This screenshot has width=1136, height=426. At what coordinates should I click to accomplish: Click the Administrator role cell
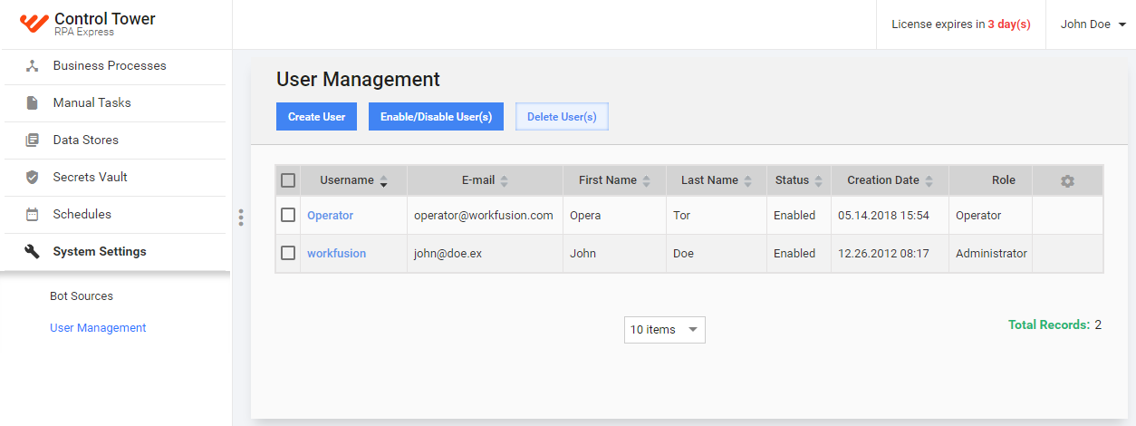(x=991, y=254)
